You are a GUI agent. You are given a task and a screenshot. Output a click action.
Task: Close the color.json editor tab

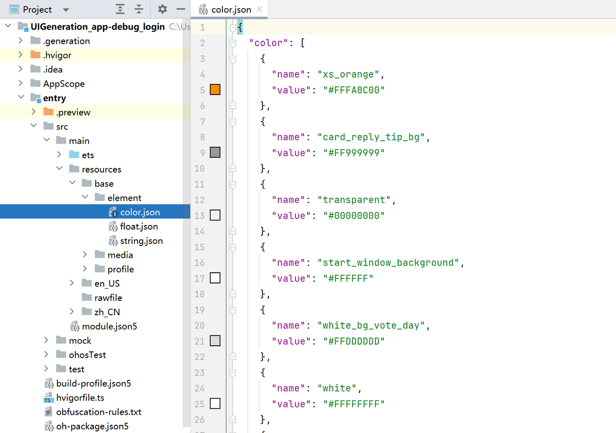[x=259, y=9]
